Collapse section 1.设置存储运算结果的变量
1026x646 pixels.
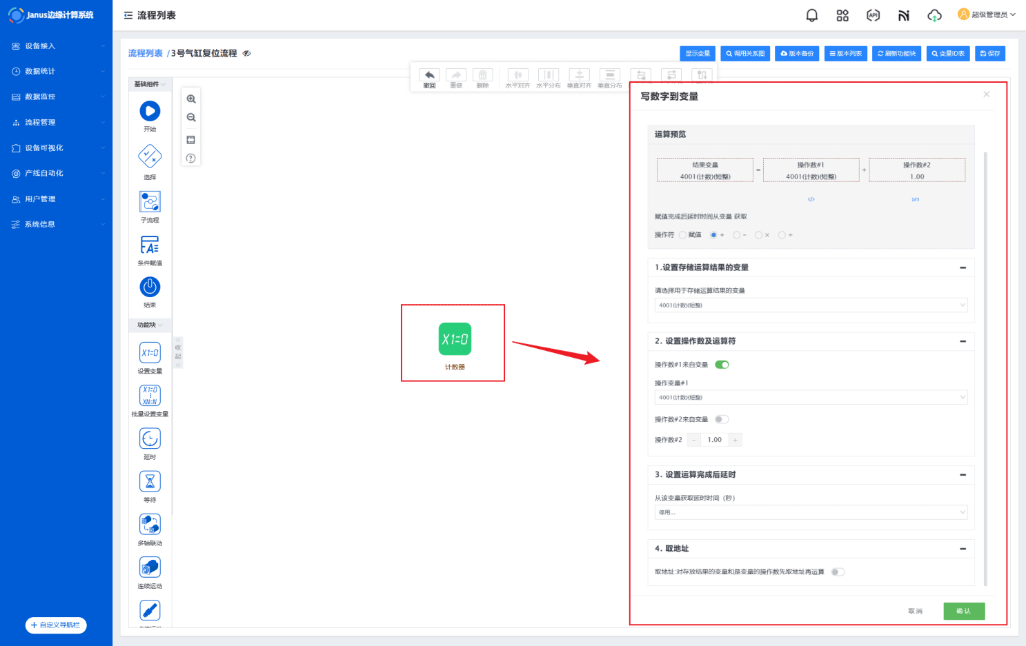(x=963, y=268)
